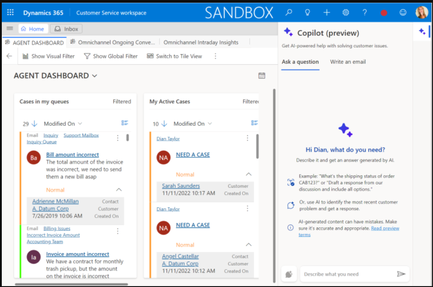Open the lightbulb assistant icon

coord(307,13)
